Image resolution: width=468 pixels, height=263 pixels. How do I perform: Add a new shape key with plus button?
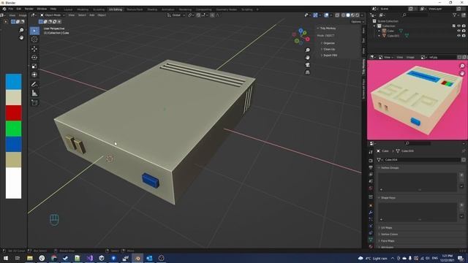coord(461,205)
